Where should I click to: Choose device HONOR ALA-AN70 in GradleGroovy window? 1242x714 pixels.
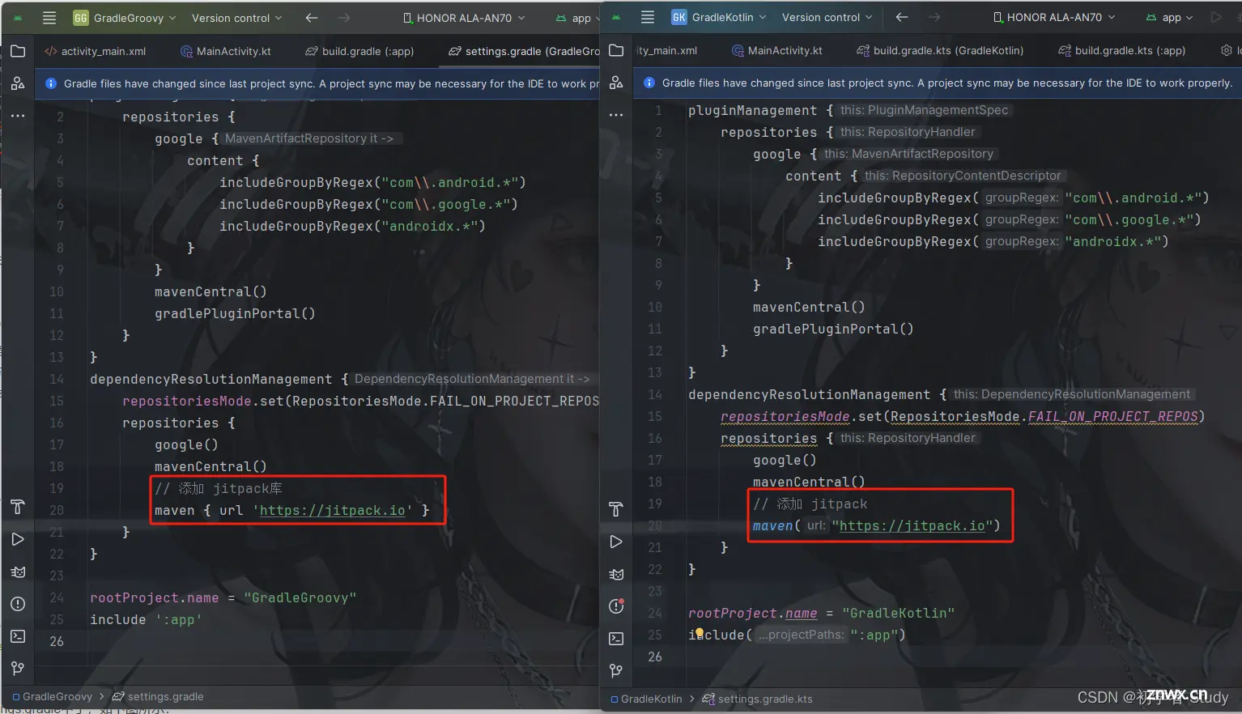tap(464, 18)
